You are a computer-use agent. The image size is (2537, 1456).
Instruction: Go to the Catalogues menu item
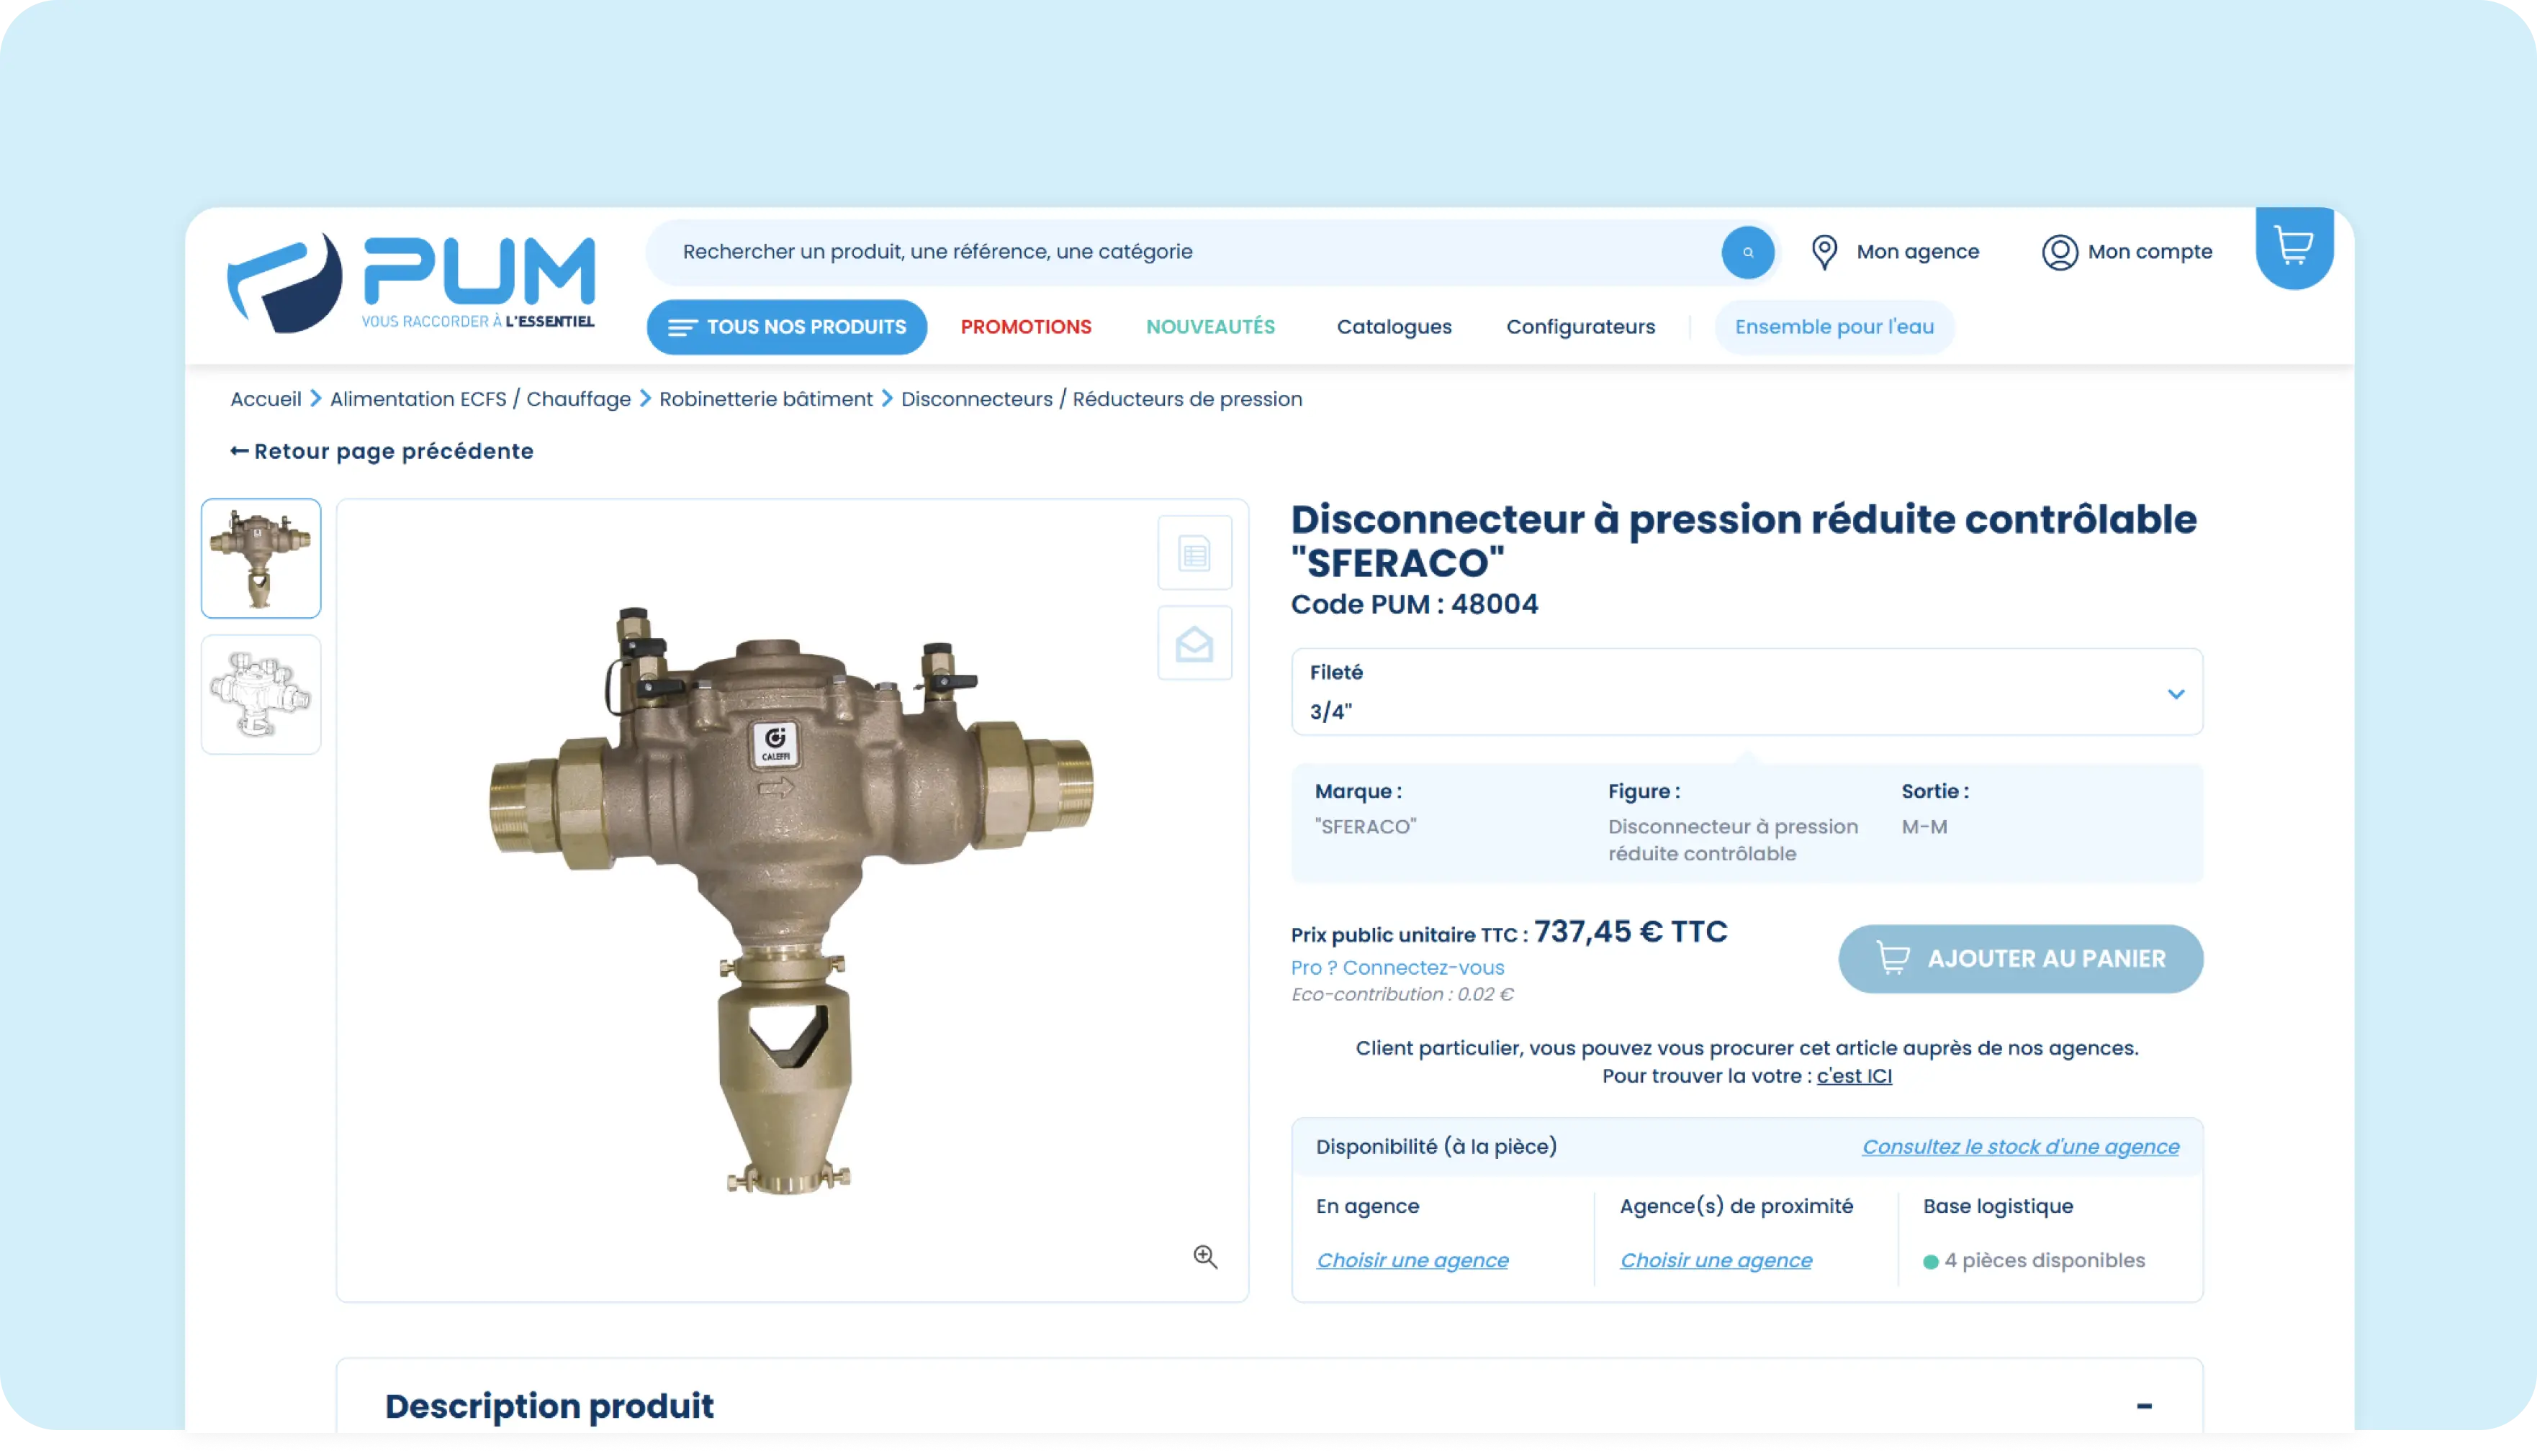[1393, 327]
